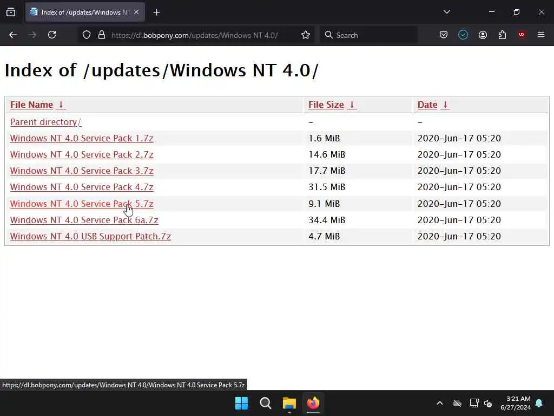Screen dimensions: 554x416
Task: Download Windows NT 4.0 USB Support Patch.7z
Action: coord(90,236)
